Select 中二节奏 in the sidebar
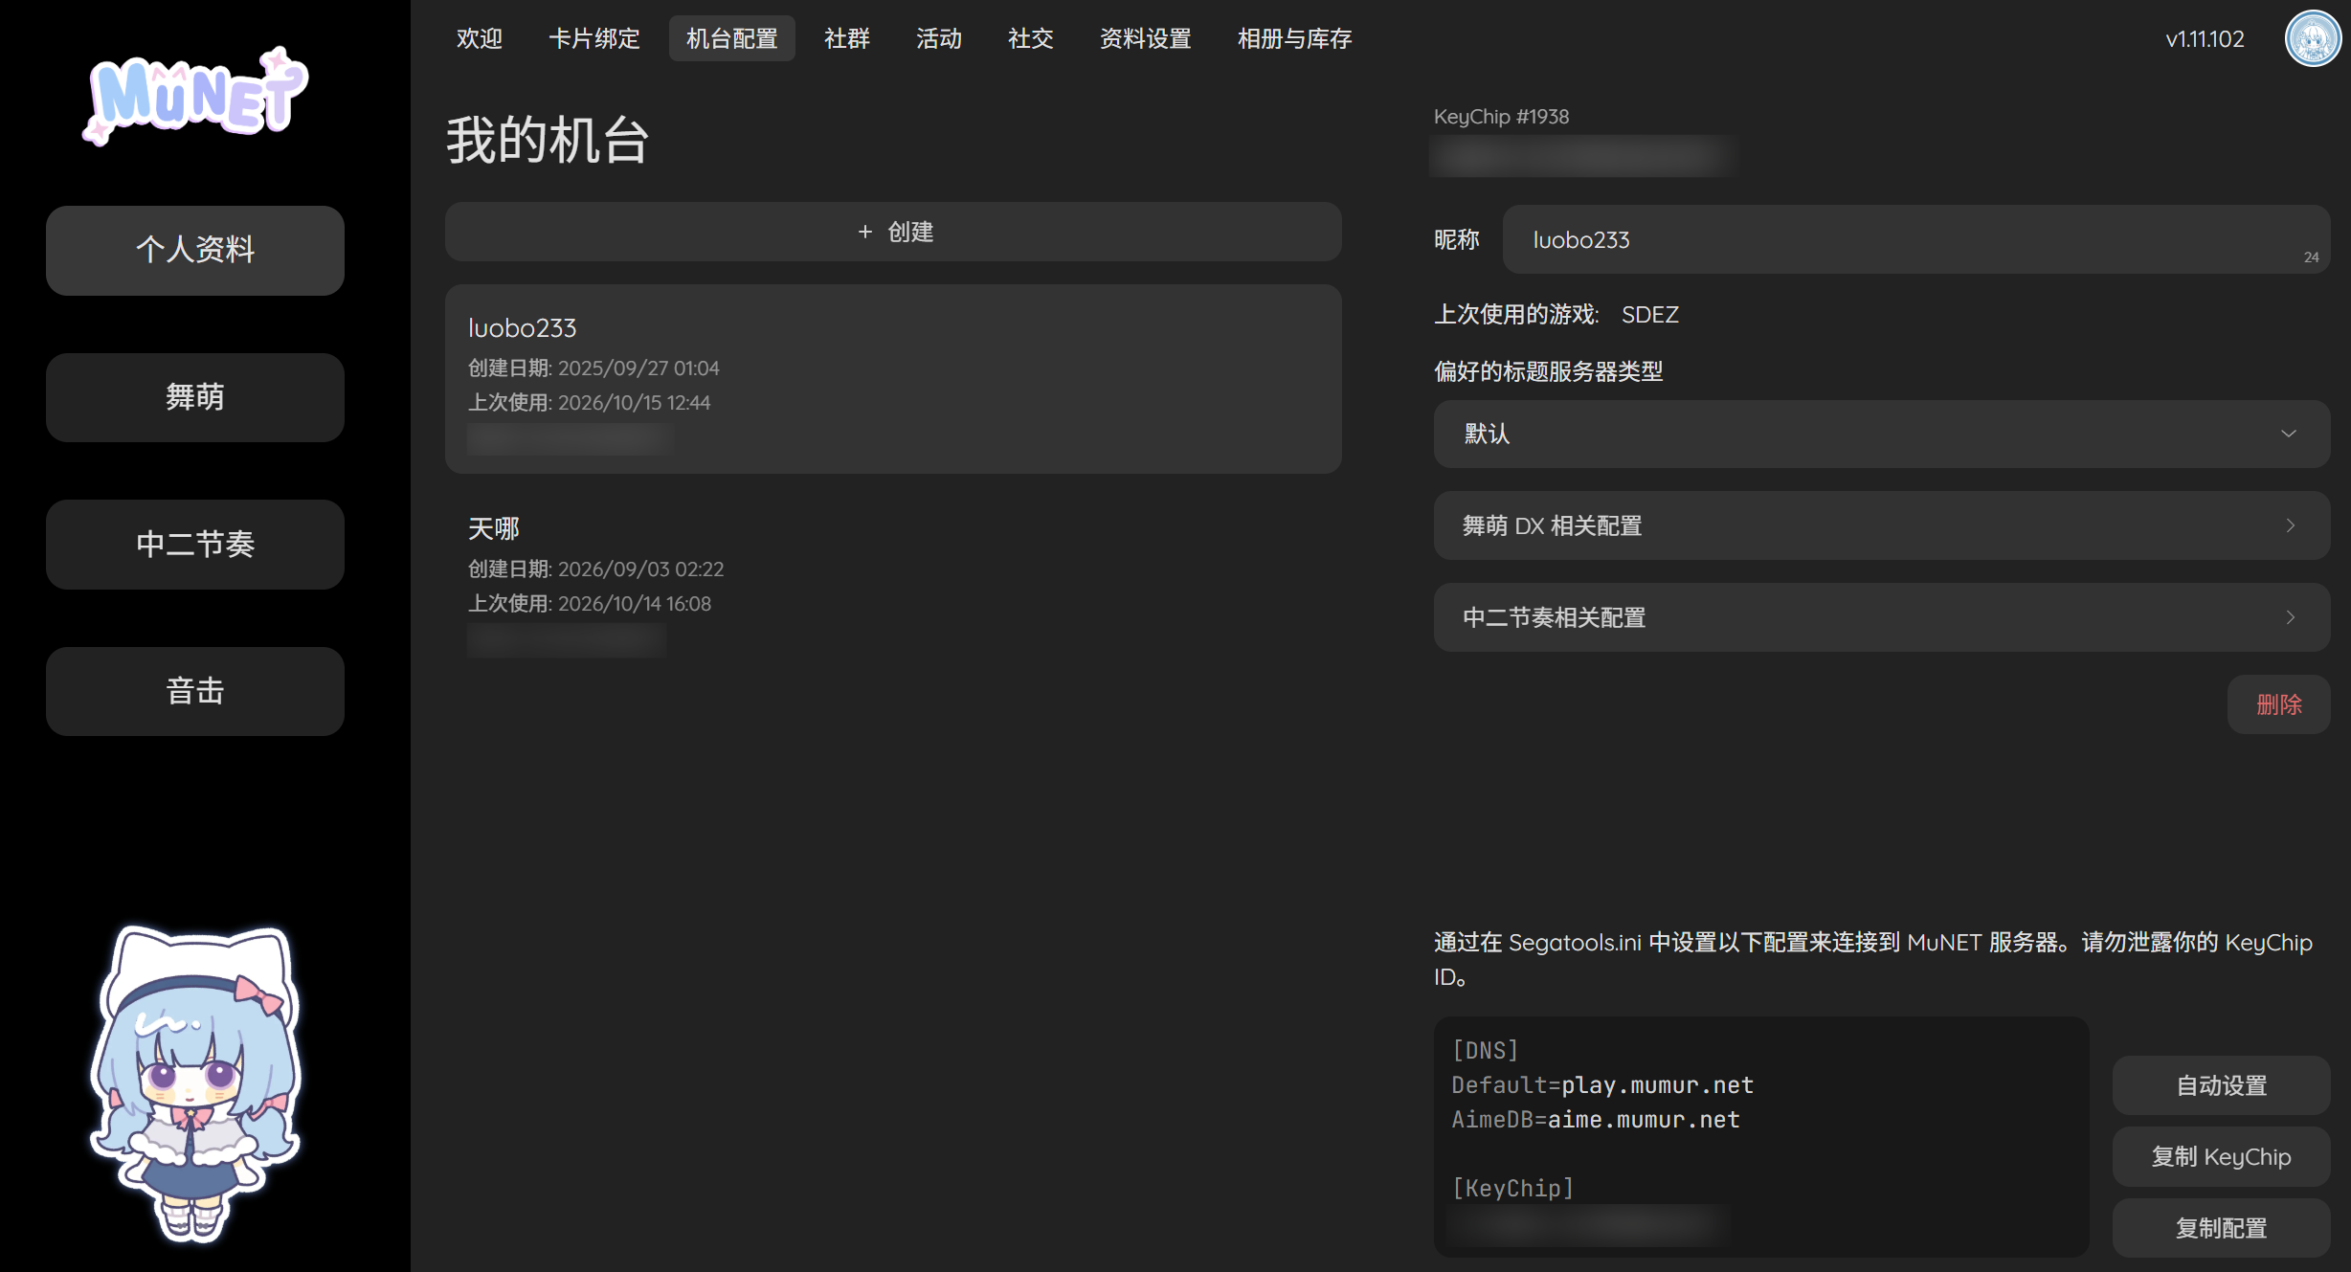 [195, 545]
